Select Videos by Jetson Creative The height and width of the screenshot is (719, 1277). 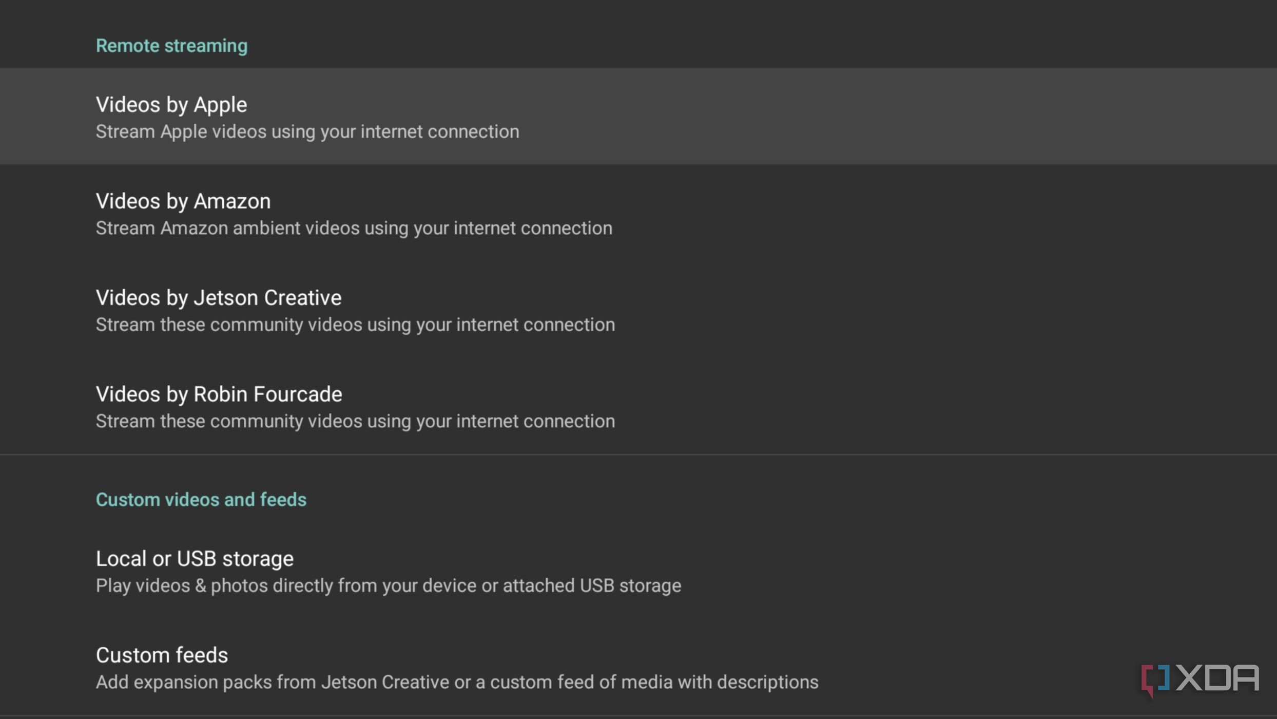point(638,309)
